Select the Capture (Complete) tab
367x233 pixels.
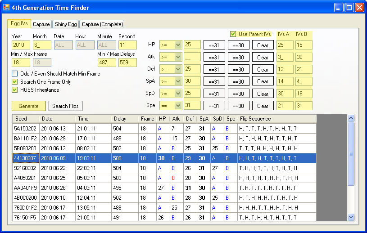[102, 24]
